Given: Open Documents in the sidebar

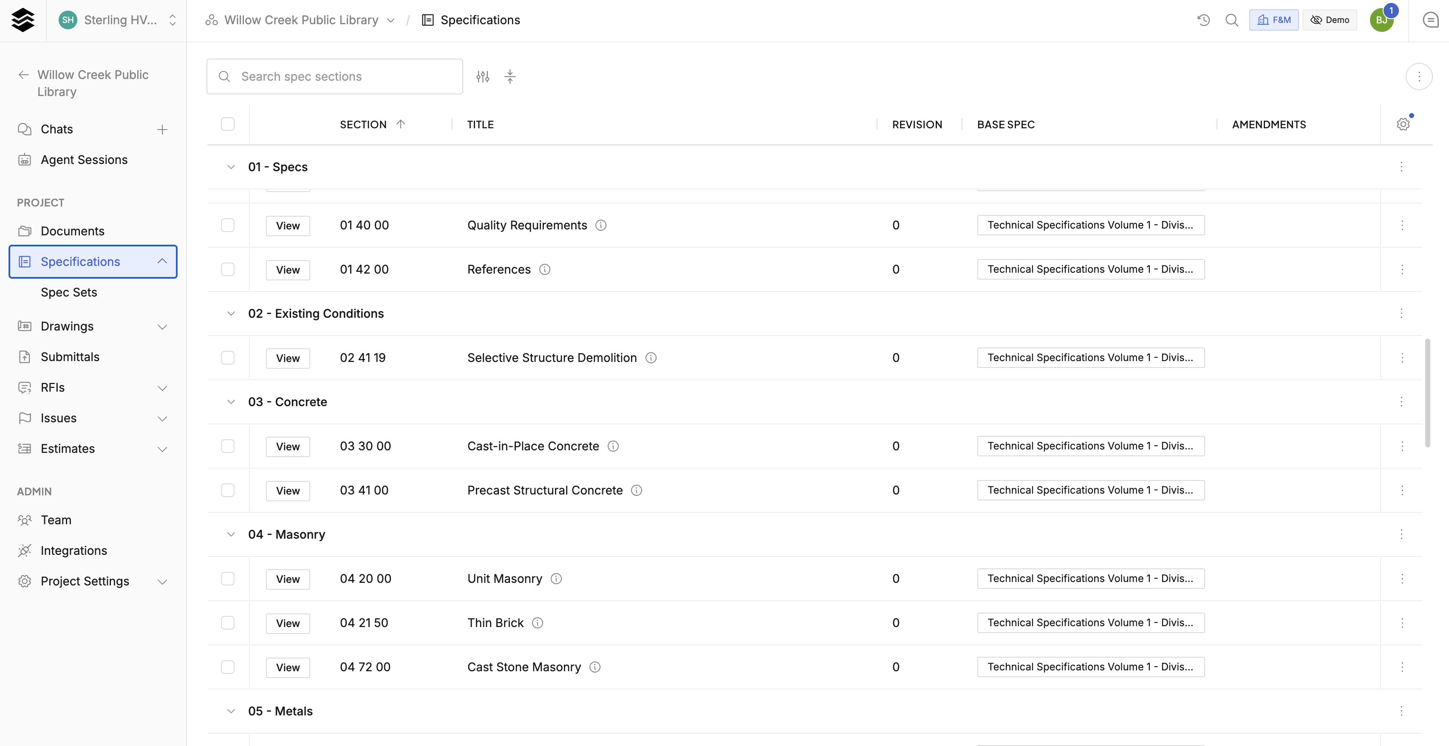Looking at the screenshot, I should (x=73, y=232).
